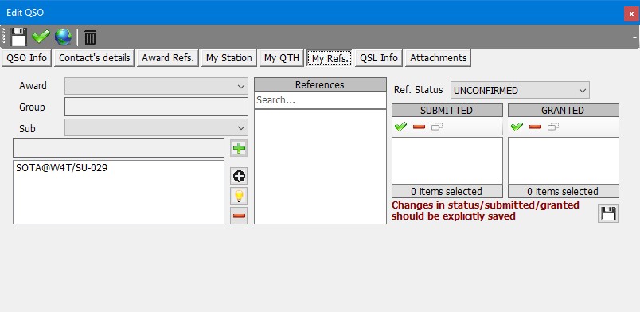Click the References column header
Screen dimensions: 640x312
320,84
